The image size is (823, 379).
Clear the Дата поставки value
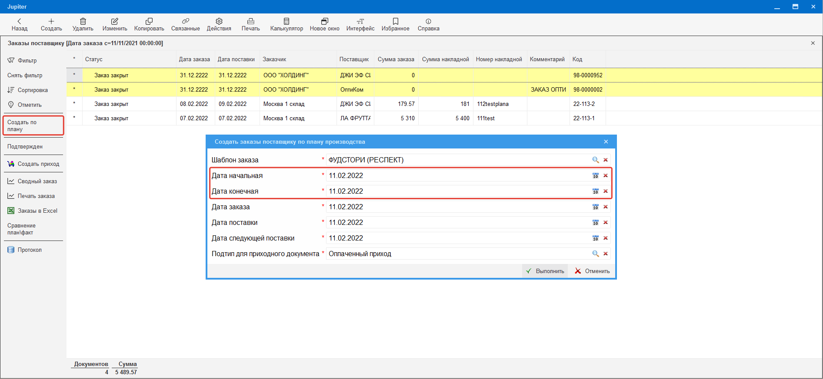tap(606, 222)
